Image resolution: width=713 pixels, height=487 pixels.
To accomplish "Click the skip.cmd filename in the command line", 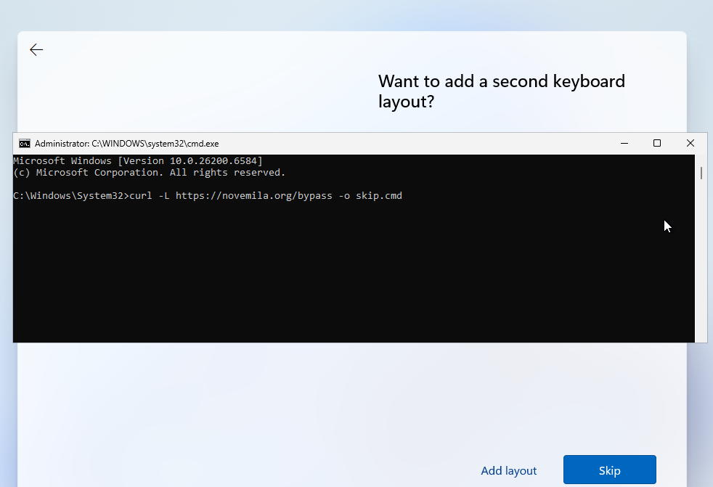I will click(378, 196).
